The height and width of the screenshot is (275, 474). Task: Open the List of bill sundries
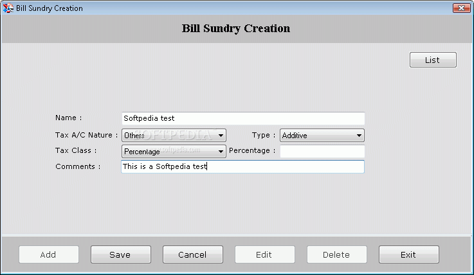(433, 60)
